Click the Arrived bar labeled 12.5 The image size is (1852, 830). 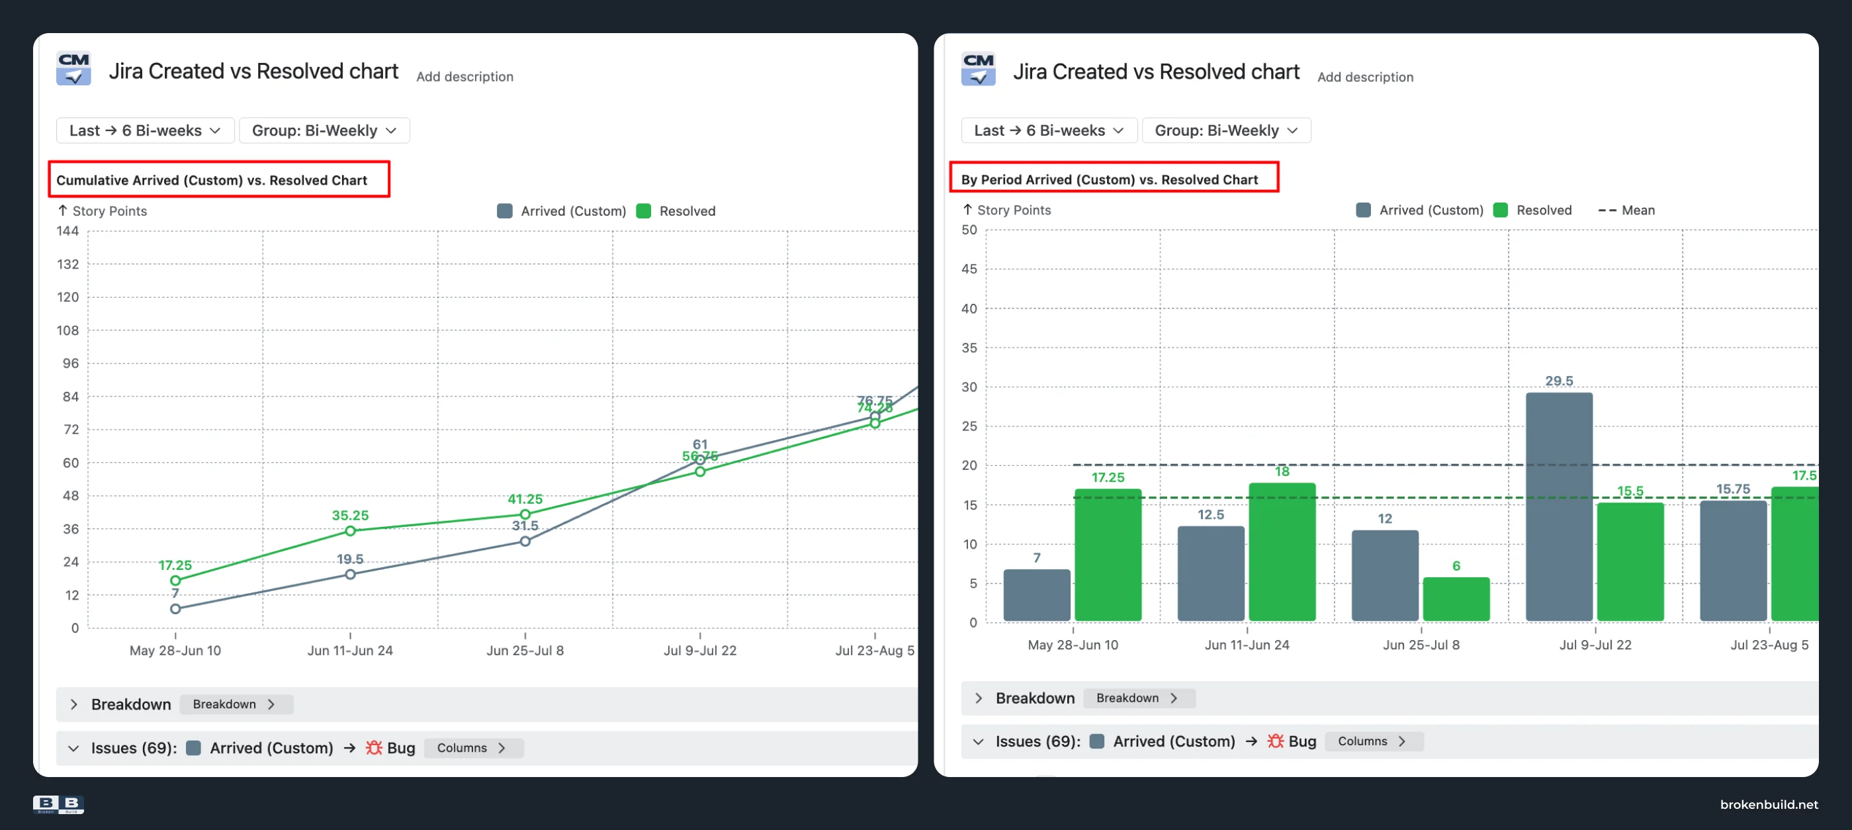(1211, 573)
